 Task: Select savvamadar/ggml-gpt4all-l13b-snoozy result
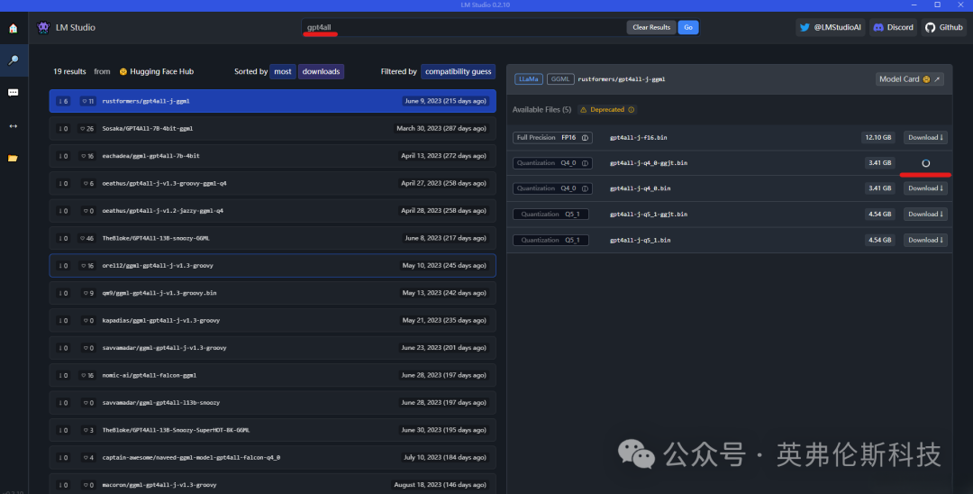[272, 403]
